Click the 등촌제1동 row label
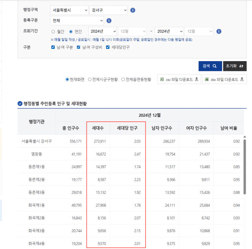Viewport: 252px width, 249px height. (x=37, y=167)
